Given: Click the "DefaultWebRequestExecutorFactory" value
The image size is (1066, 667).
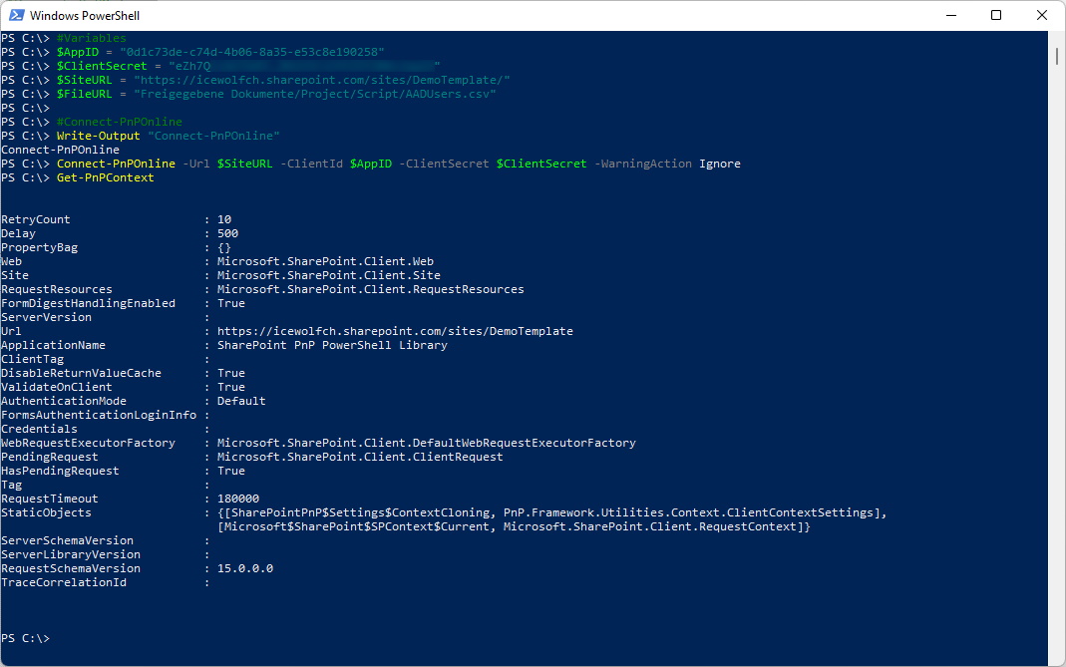Looking at the screenshot, I should 426,443.
